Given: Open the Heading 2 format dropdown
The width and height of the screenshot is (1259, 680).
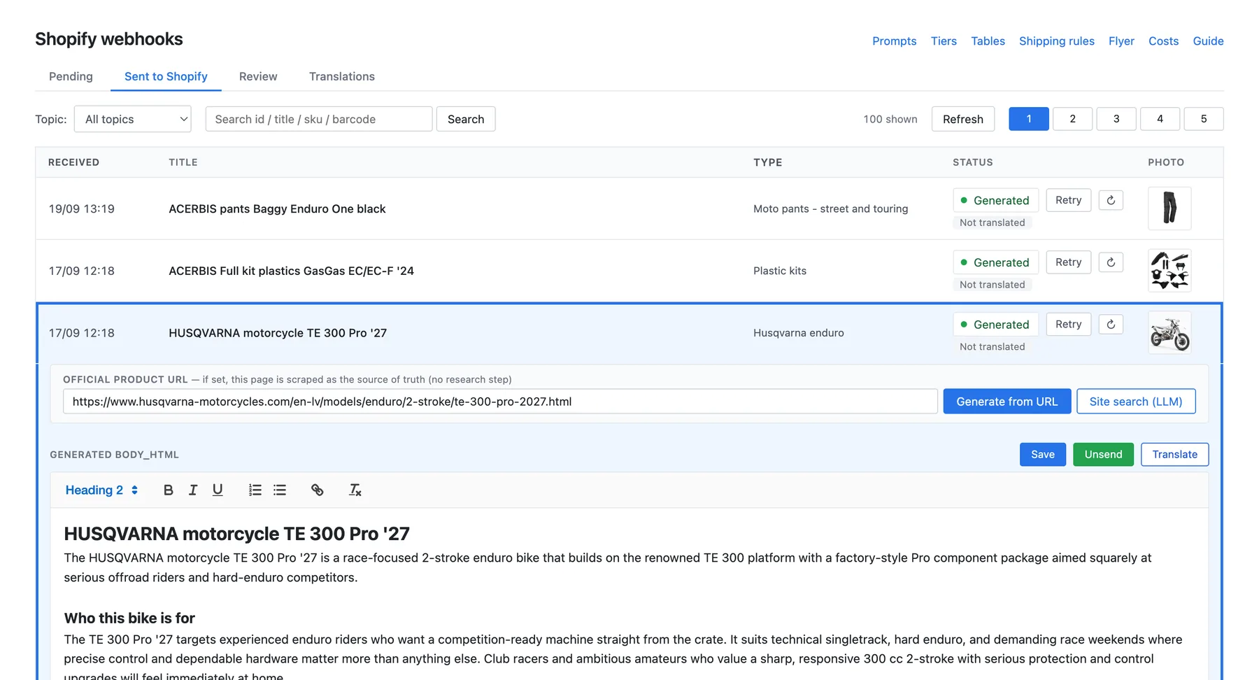Looking at the screenshot, I should (101, 490).
